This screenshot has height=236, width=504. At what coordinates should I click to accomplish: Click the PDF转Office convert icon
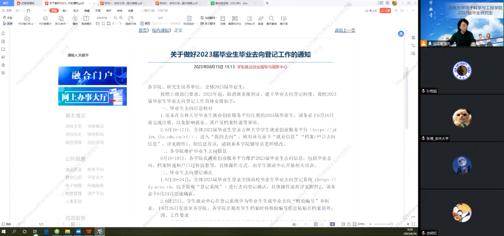coord(26,19)
